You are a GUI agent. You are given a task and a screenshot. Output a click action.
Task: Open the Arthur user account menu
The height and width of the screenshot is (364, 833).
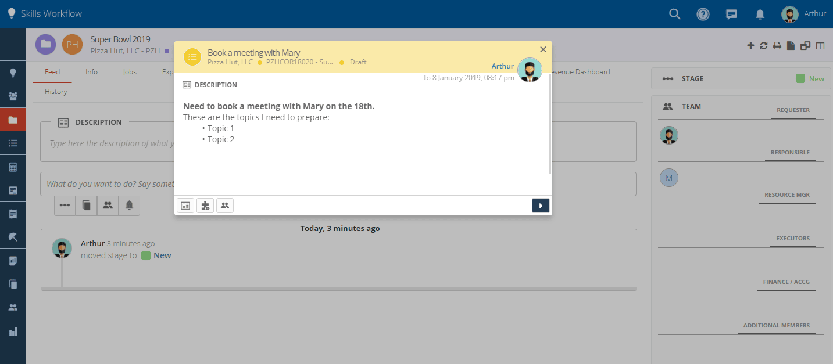point(803,14)
